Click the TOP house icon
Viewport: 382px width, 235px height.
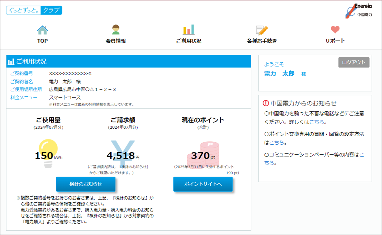click(42, 30)
